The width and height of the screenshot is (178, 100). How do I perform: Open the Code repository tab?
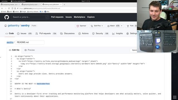[10, 33]
